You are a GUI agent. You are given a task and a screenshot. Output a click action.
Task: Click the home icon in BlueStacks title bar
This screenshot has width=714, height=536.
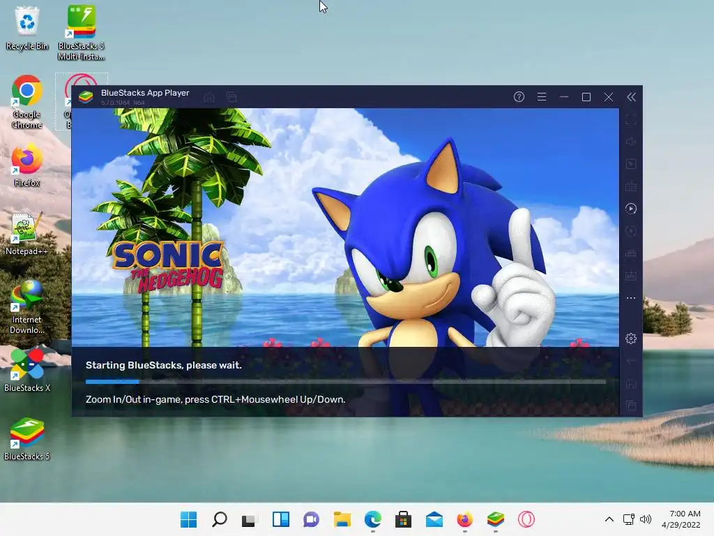(209, 97)
